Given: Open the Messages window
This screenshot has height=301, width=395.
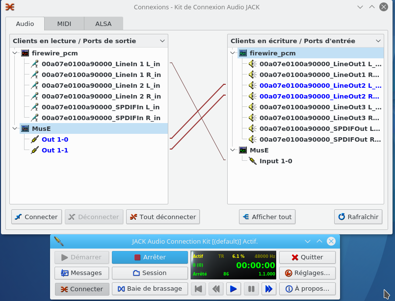Looking at the screenshot, I should click(x=81, y=273).
